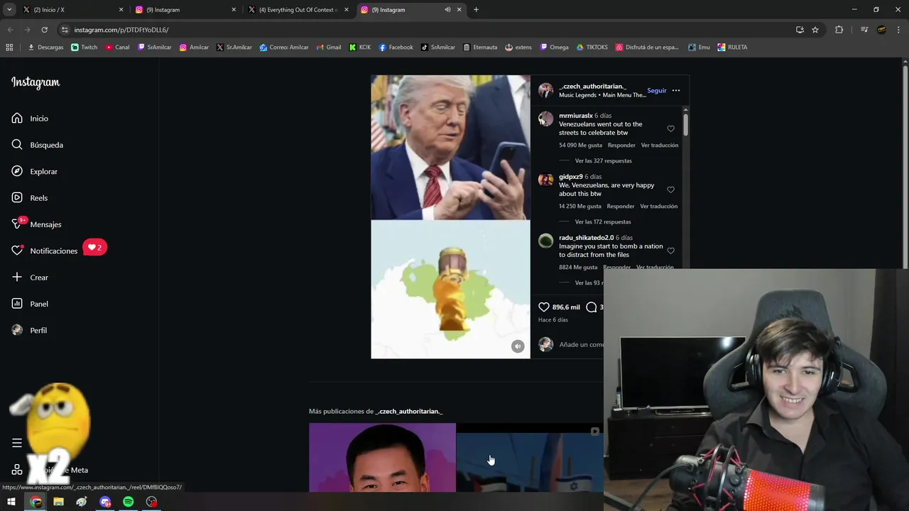Image resolution: width=909 pixels, height=511 pixels.
Task: Like radu_shikatedo2.0's comment
Action: (x=670, y=251)
